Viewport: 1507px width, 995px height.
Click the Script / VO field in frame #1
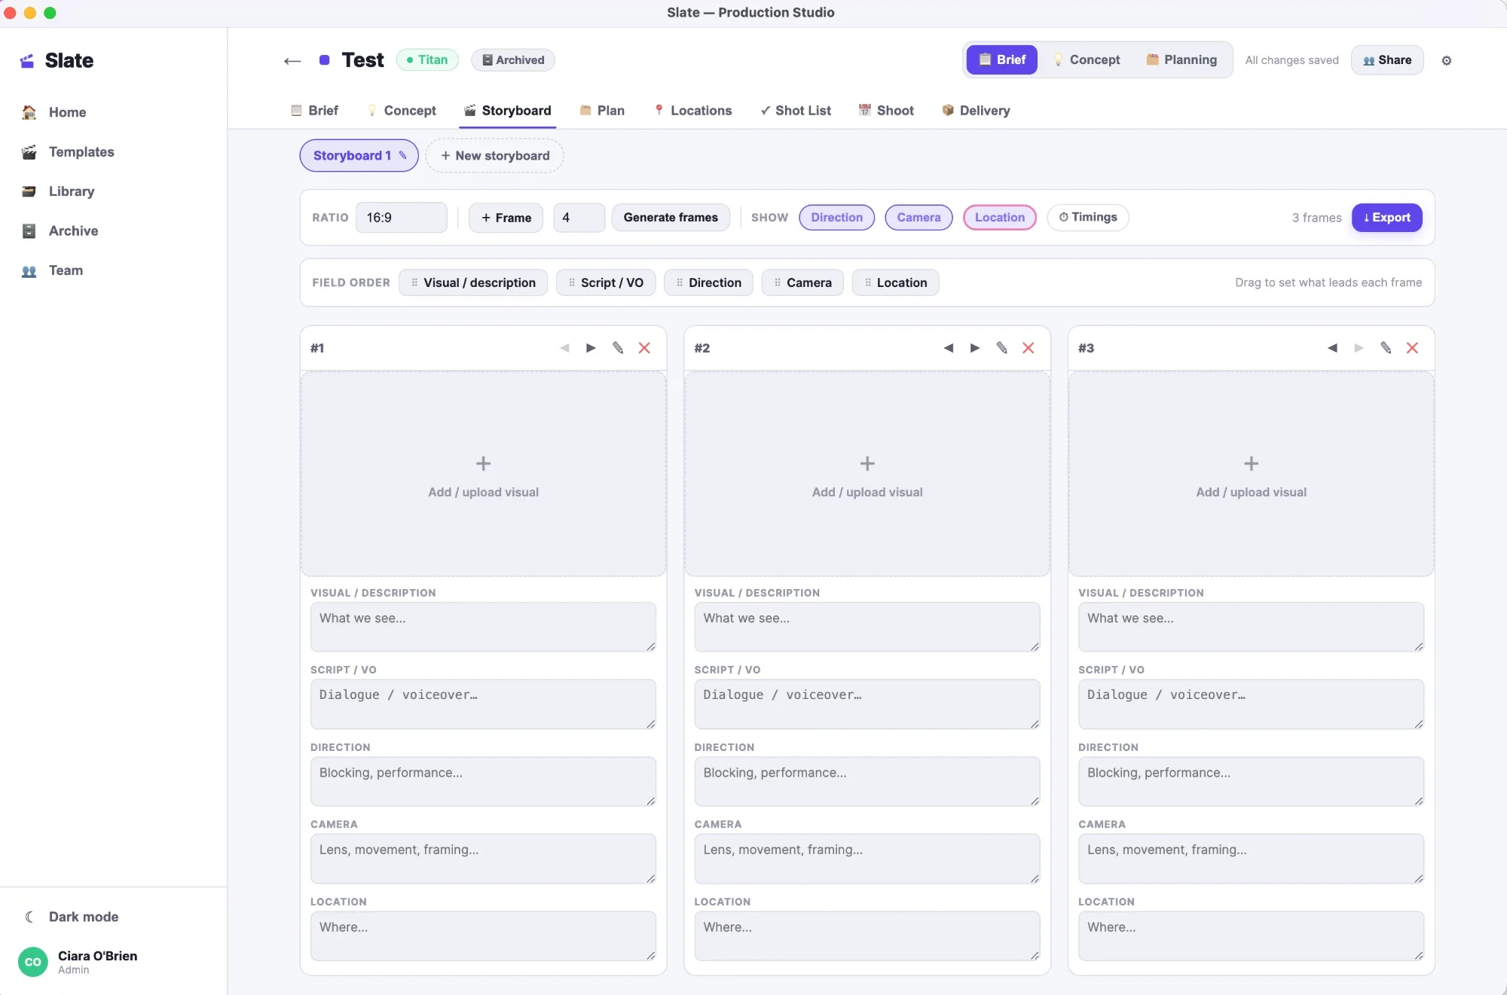[483, 704]
